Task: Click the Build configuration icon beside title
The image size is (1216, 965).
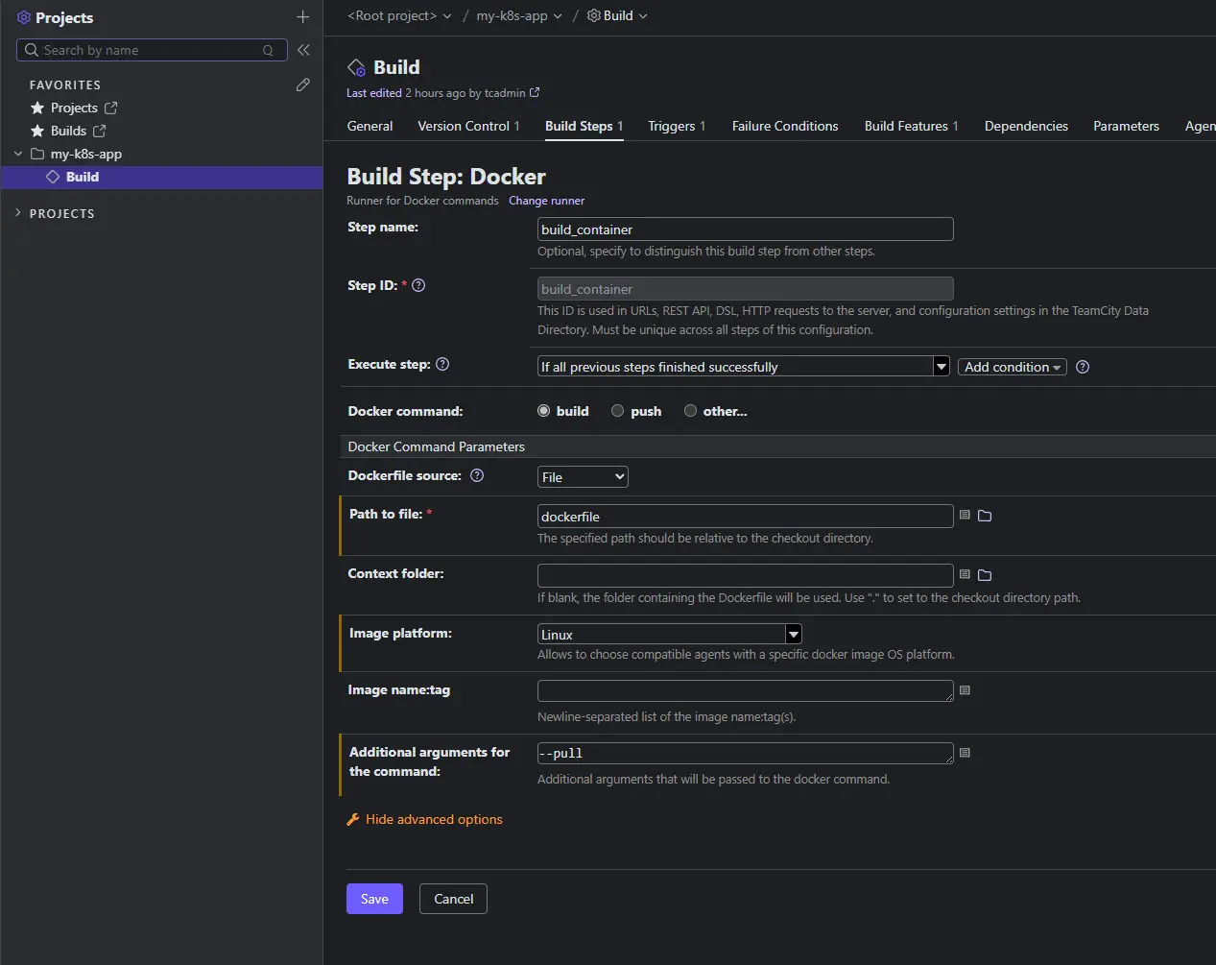Action: click(x=356, y=67)
